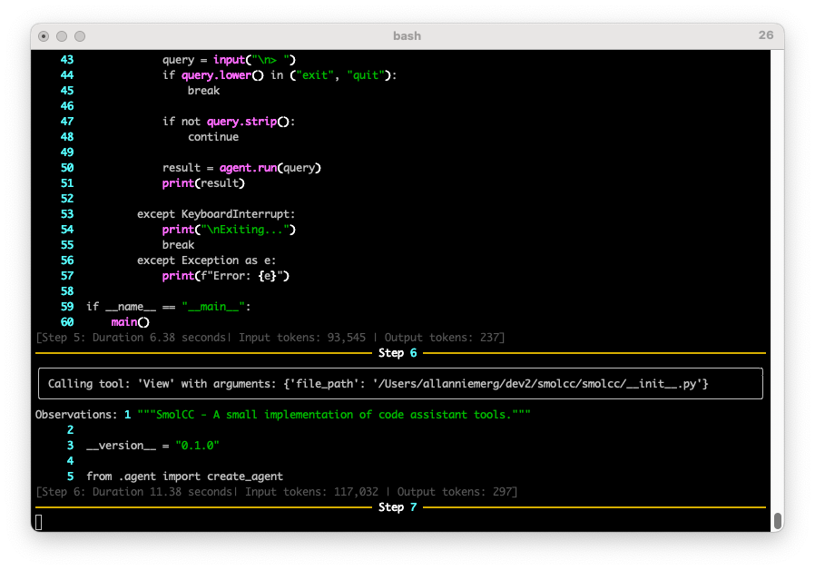This screenshot has width=815, height=570.
Task: Click the SmolCC docstring line
Action: [x=334, y=415]
